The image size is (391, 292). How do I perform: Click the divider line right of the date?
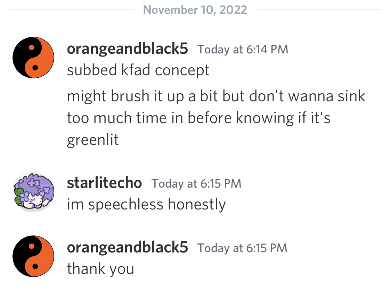[x=319, y=10]
